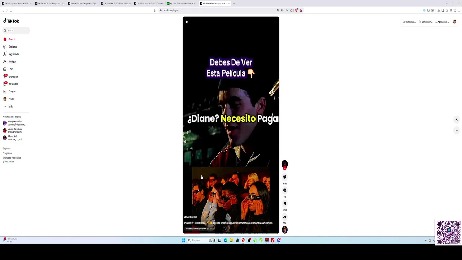462x260 pixels.
Task: Switch to the 'Ver The Bear (2022)' tab
Action: coord(116,3)
